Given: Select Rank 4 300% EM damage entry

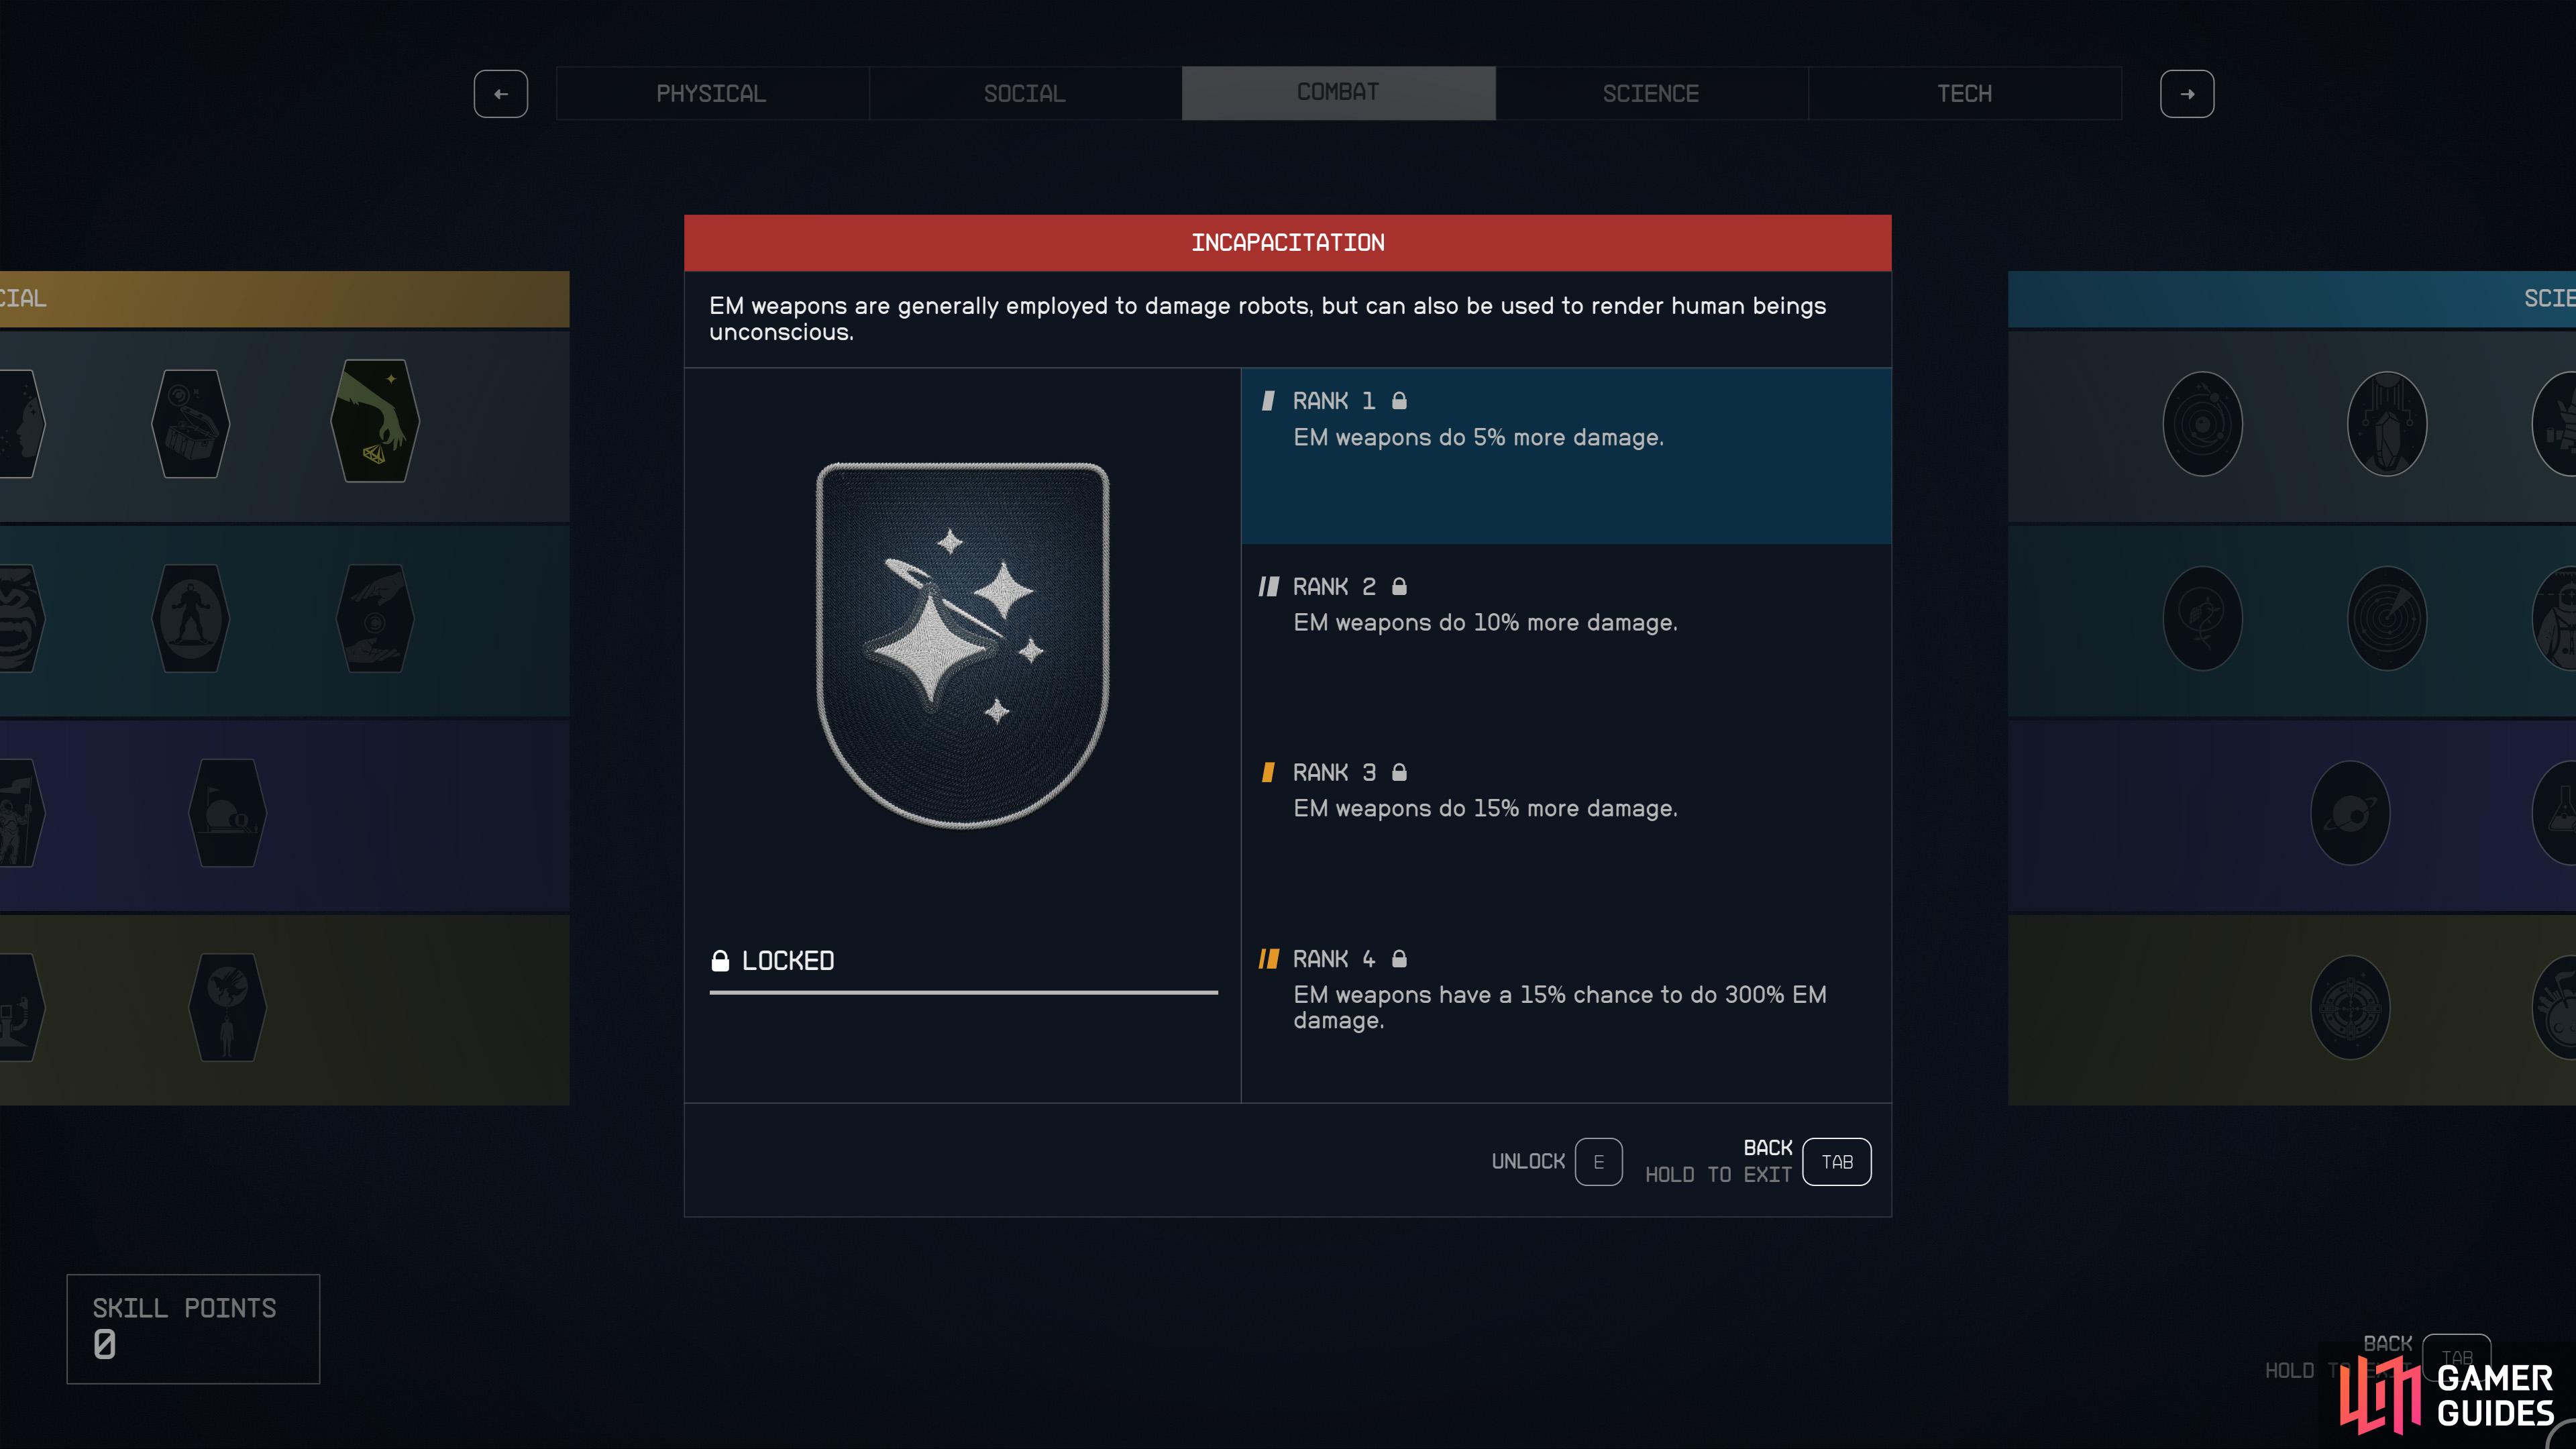Looking at the screenshot, I should [1566, 990].
